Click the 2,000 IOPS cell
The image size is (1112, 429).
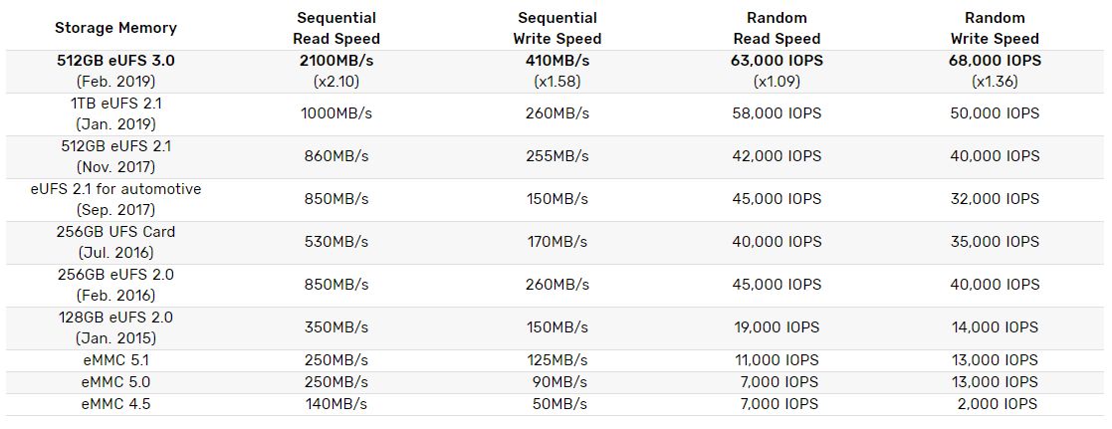pos(996,404)
